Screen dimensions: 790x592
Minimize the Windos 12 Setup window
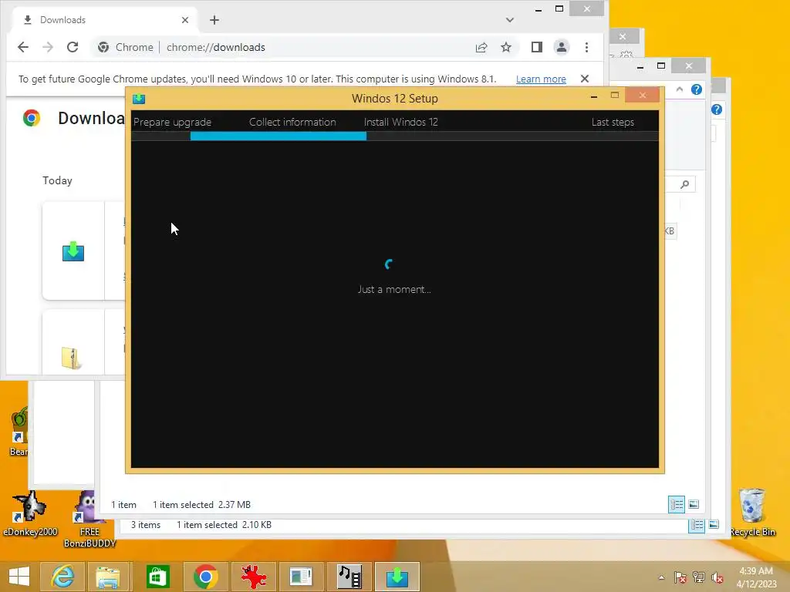tap(594, 96)
